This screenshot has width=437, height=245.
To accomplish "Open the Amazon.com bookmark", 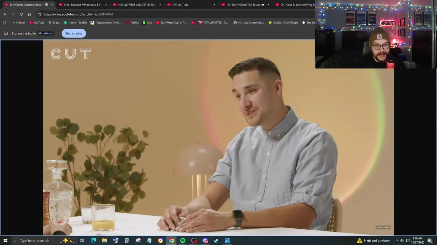I will (x=105, y=23).
